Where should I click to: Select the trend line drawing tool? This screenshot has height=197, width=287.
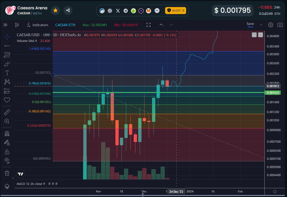tap(7, 46)
